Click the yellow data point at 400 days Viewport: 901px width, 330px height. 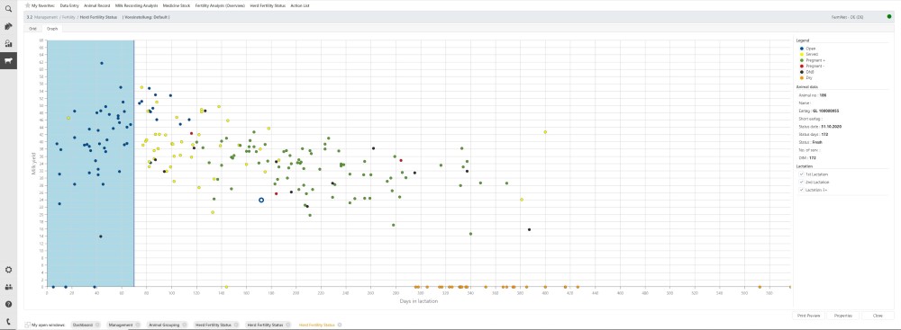[x=545, y=132]
